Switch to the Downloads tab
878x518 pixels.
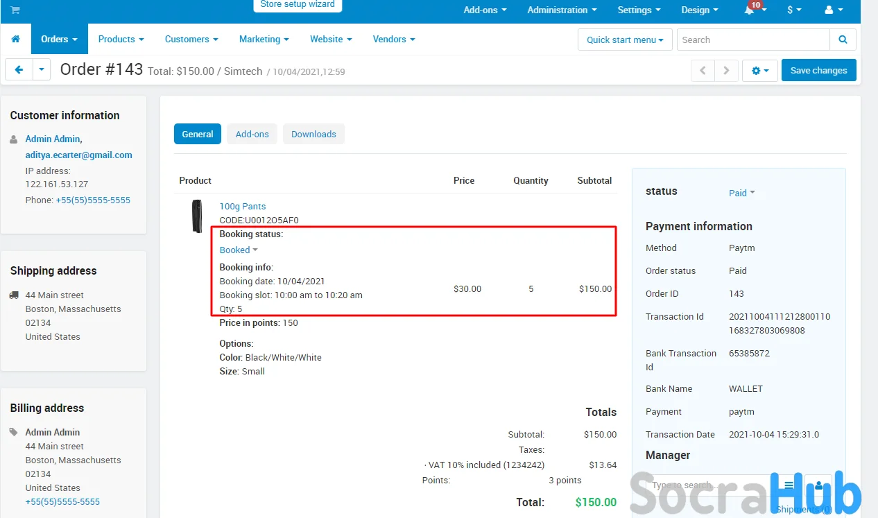[x=313, y=135]
